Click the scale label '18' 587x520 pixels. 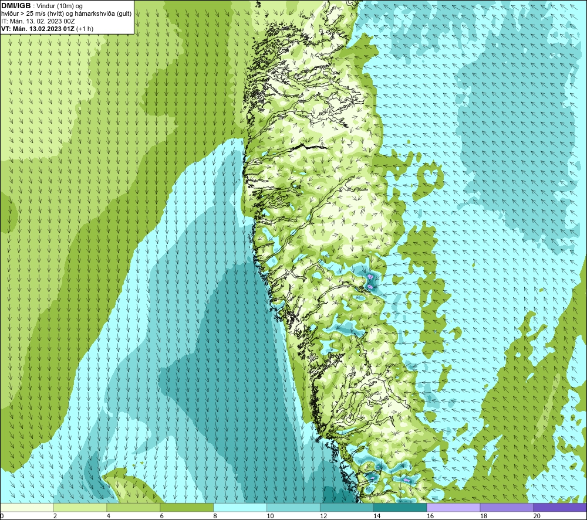coord(483,516)
